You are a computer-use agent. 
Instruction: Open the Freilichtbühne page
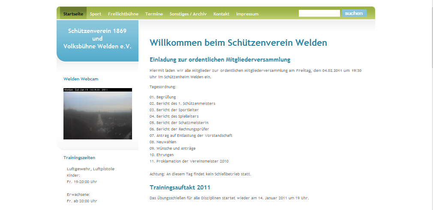point(123,14)
